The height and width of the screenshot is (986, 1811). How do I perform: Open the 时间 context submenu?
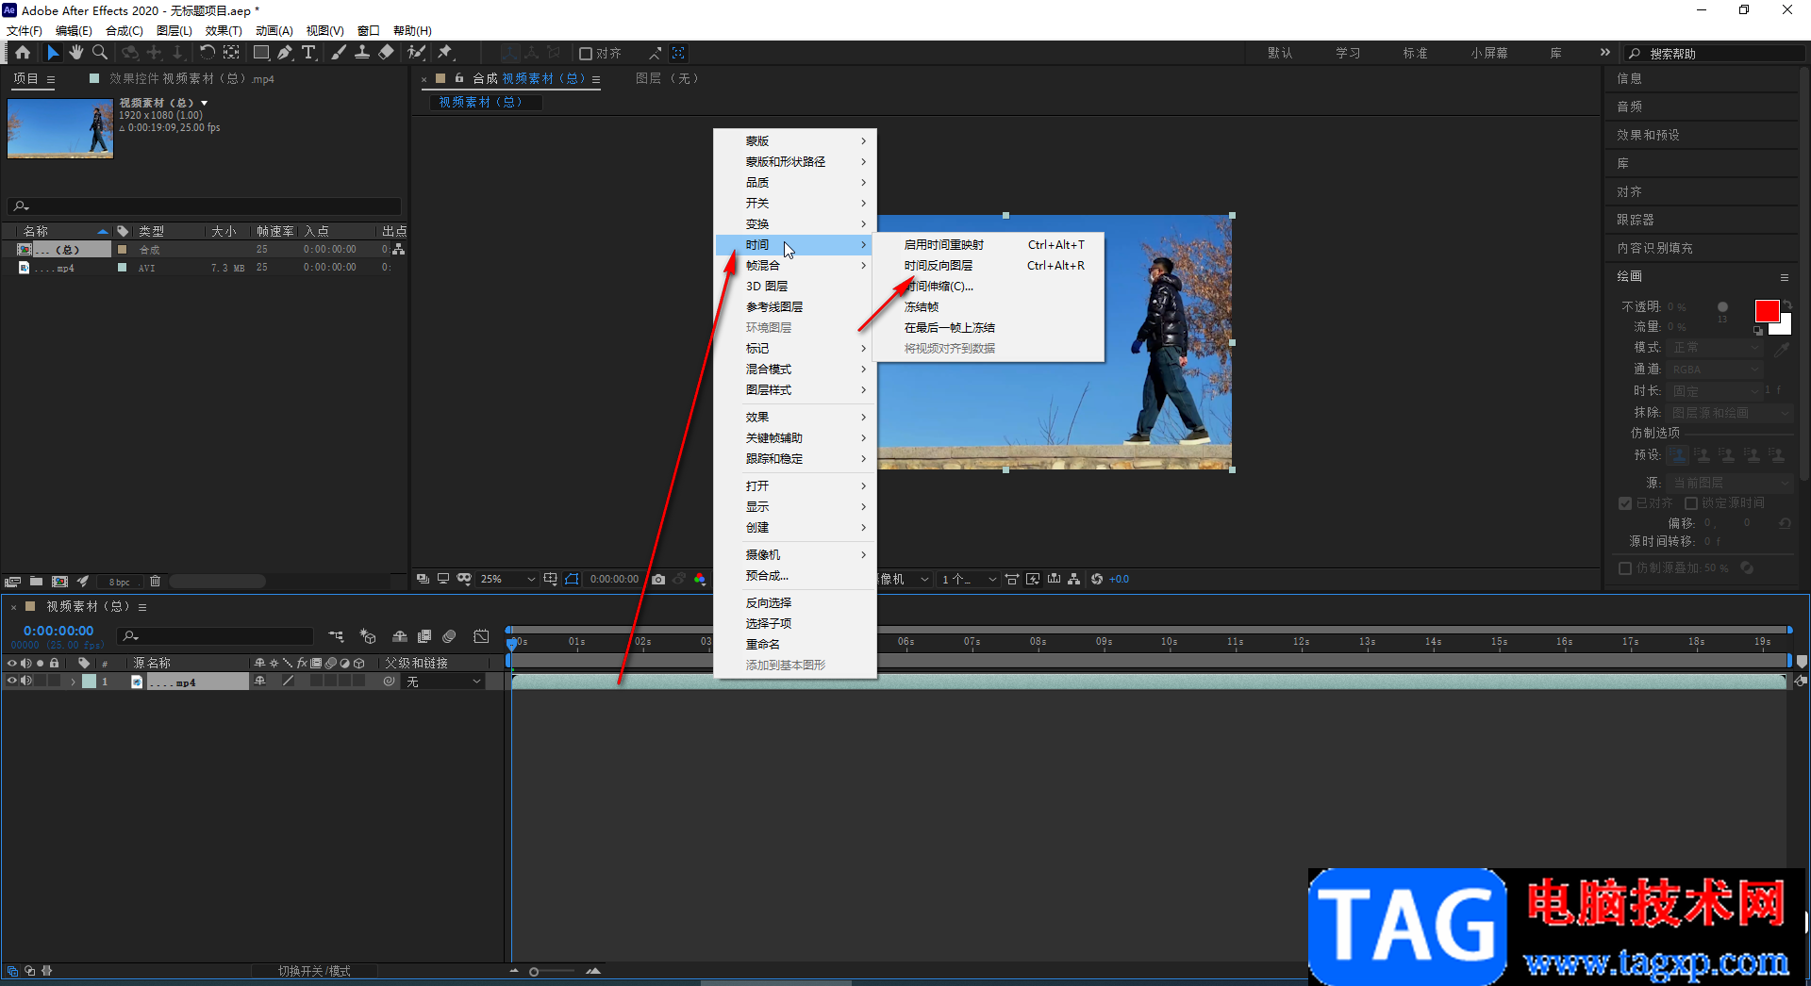[796, 245]
